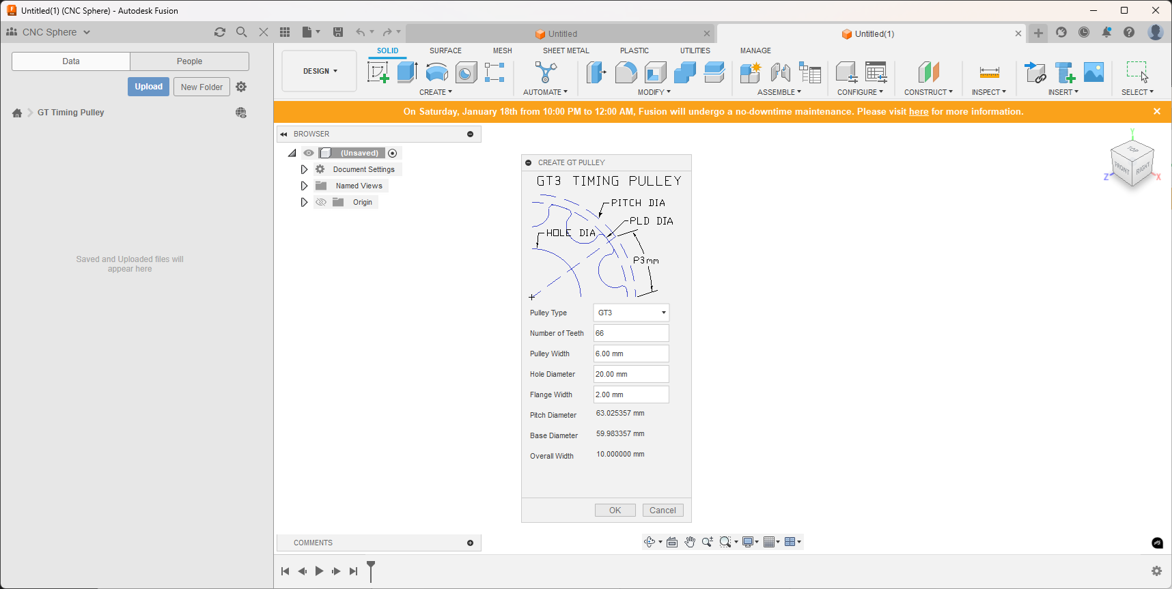Open the Modify dropdown menu
Viewport: 1172px width, 589px height.
(654, 92)
